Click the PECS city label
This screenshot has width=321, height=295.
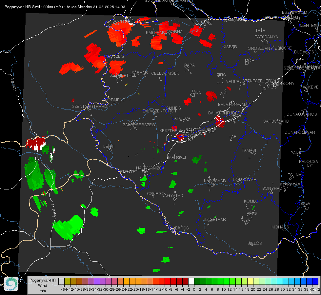point(251,213)
